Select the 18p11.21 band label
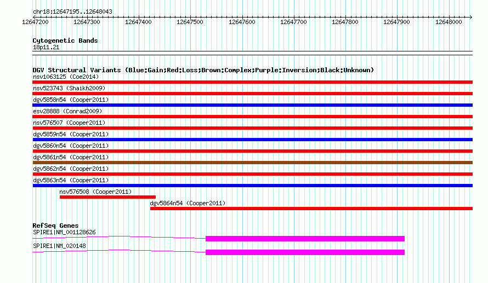The height and width of the screenshot is (283, 488). [x=46, y=47]
